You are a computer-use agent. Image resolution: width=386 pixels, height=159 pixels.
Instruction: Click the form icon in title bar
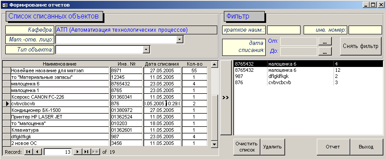tap(4, 5)
